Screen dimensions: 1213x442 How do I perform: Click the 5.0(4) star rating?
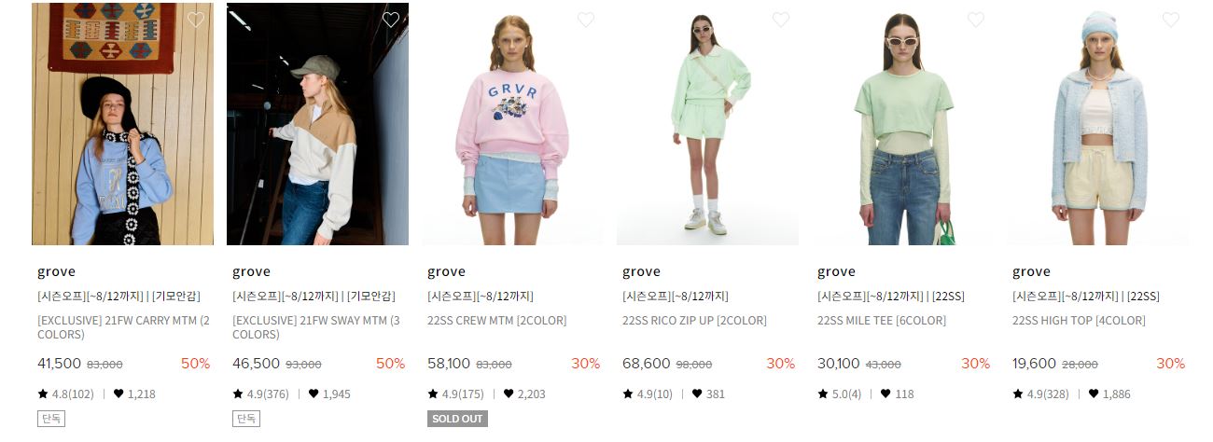point(840,394)
